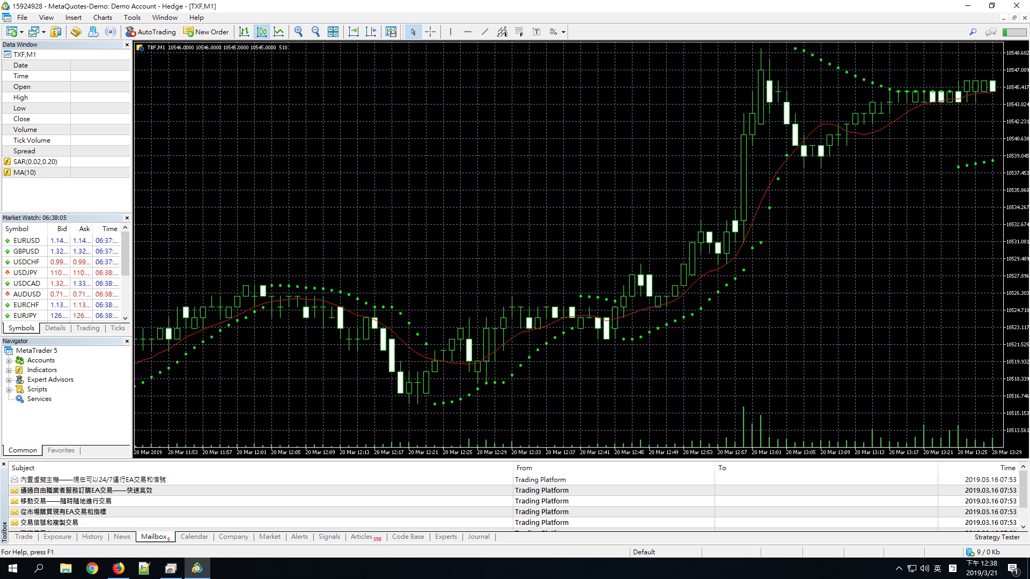Switch chart to bar chart mode
This screenshot has width=1030, height=579.
point(244,32)
